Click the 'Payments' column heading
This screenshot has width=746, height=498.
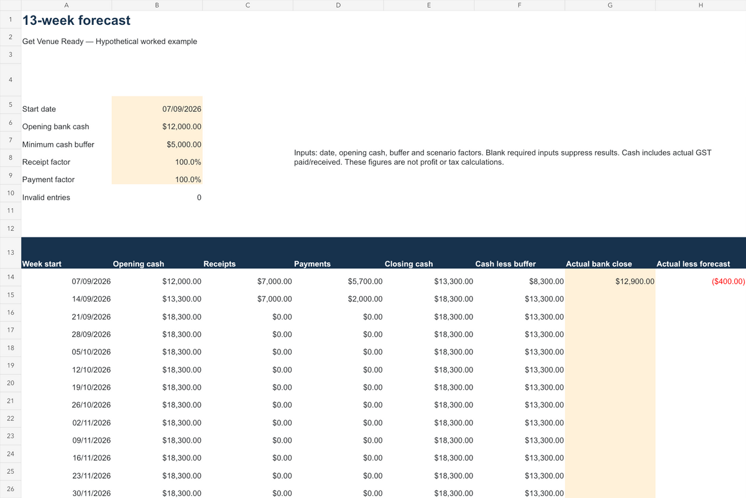coord(312,264)
